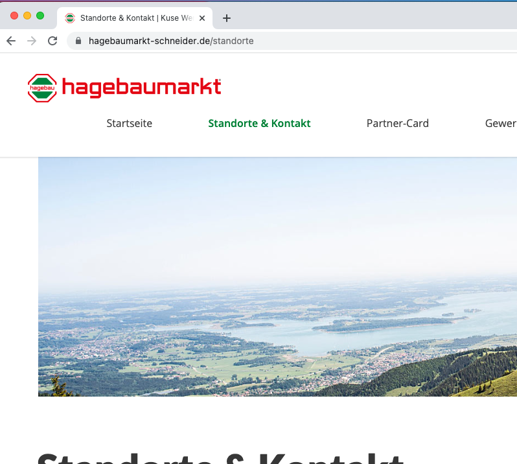Click the octagonal hagebau logo emblem
The image size is (517, 464).
tap(42, 88)
